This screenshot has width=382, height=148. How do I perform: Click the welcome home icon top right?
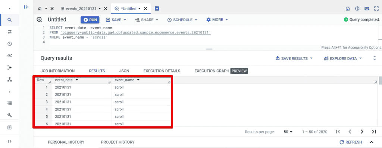(348, 9)
